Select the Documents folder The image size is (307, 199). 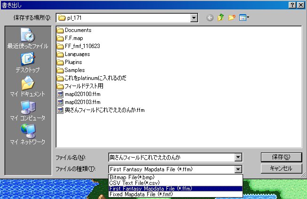point(74,30)
